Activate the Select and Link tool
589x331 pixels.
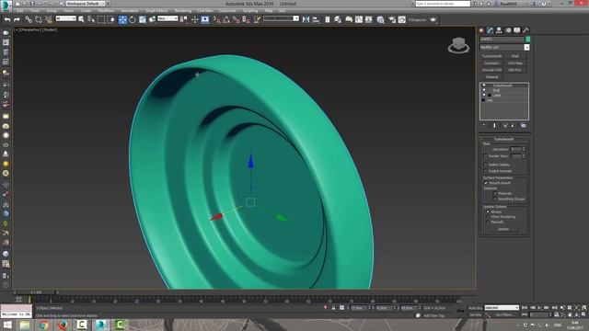pos(29,19)
